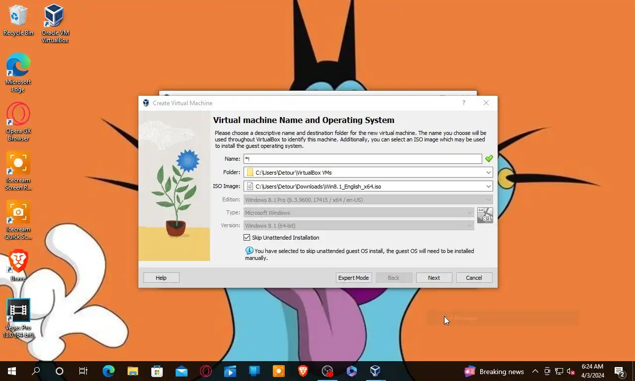Click Next to continue

pyautogui.click(x=434, y=278)
